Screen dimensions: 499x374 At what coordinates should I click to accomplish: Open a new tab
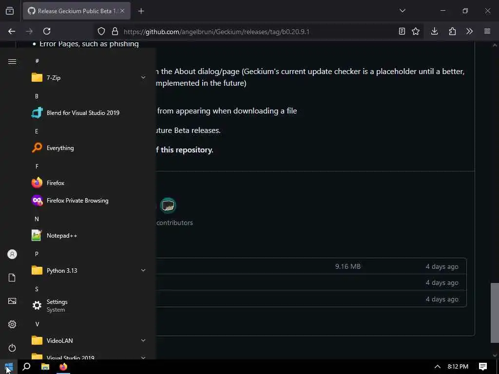(x=141, y=11)
